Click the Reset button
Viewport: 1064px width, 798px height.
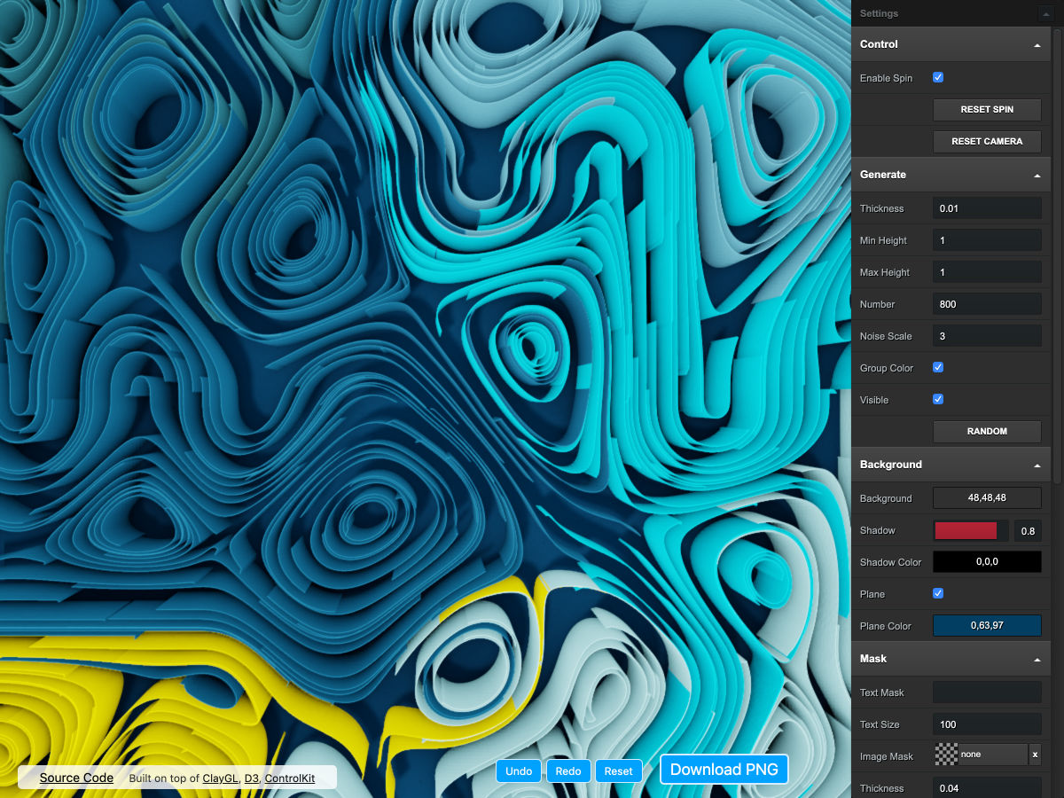(618, 771)
